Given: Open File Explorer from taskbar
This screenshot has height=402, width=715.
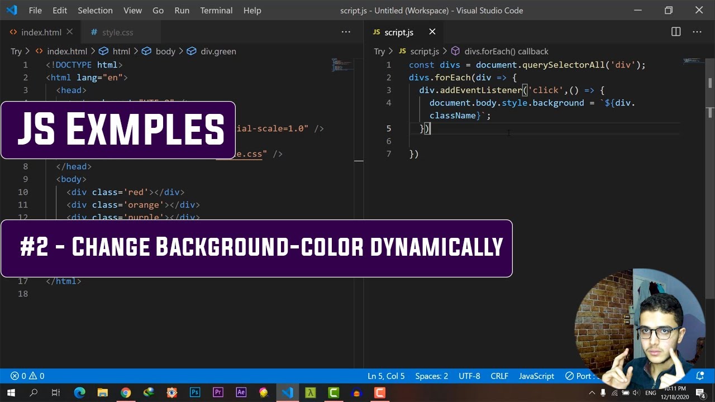Looking at the screenshot, I should [x=102, y=393].
